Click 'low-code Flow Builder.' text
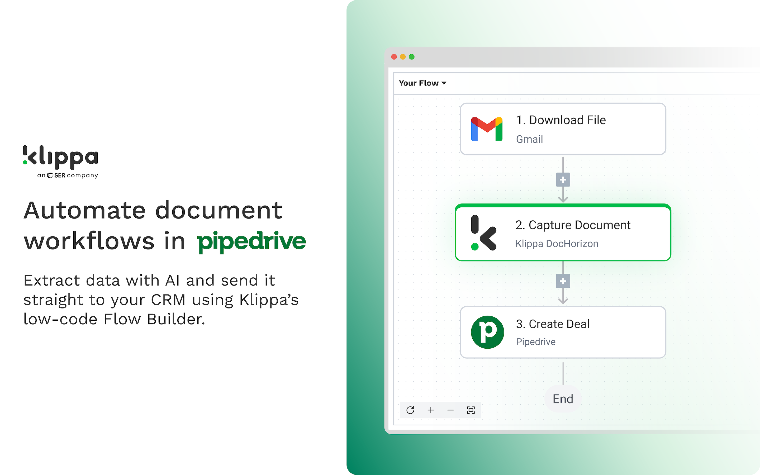 pos(114,319)
